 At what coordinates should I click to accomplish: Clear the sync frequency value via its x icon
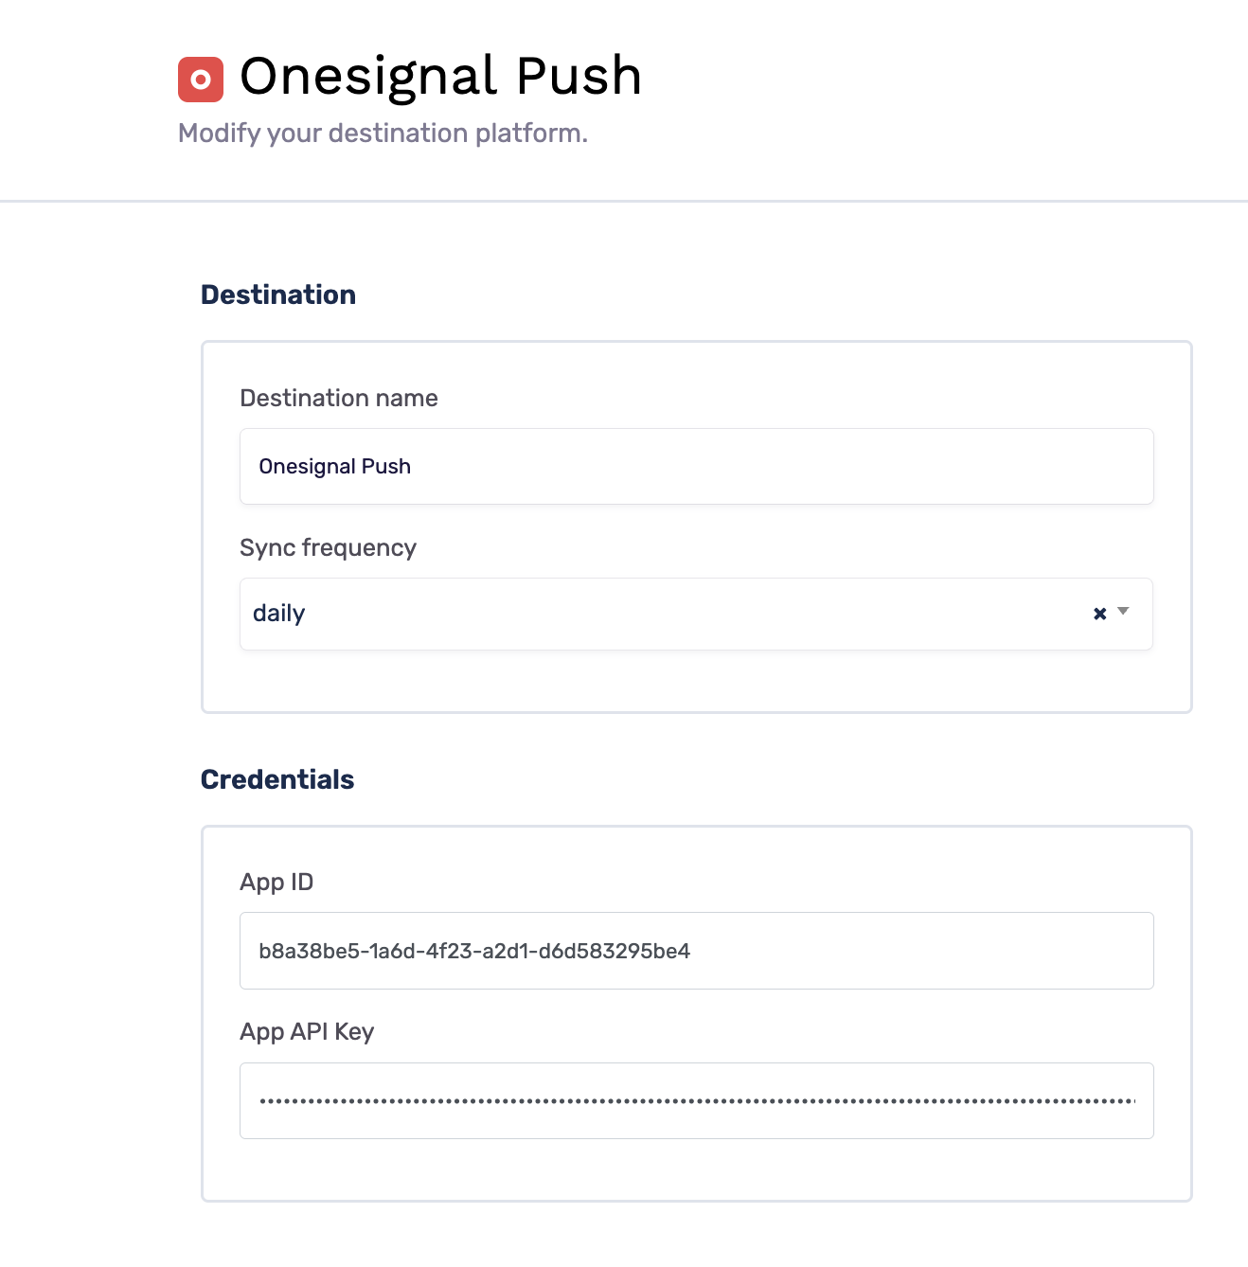pos(1098,614)
